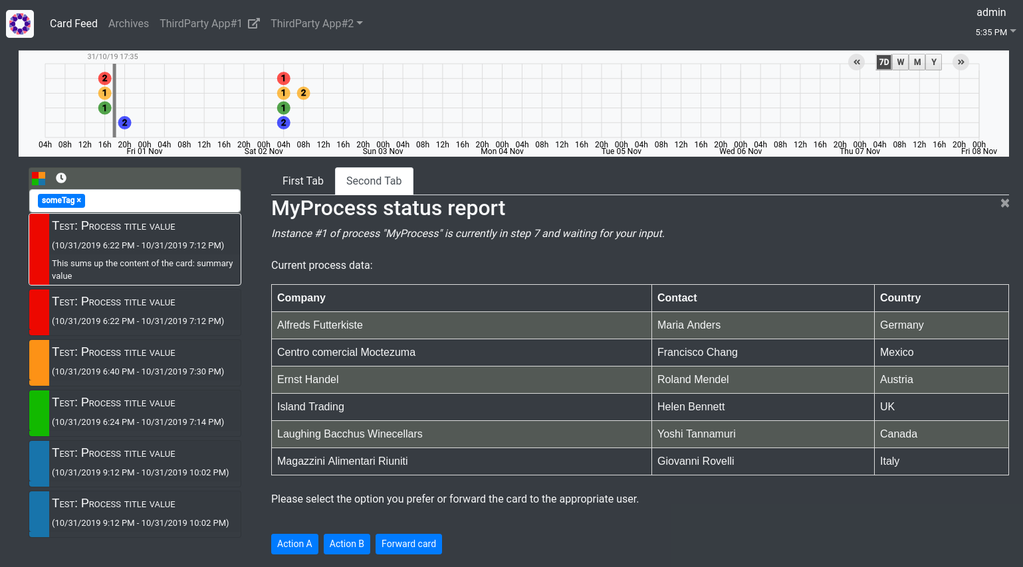Click the application logo icon

[x=20, y=24]
